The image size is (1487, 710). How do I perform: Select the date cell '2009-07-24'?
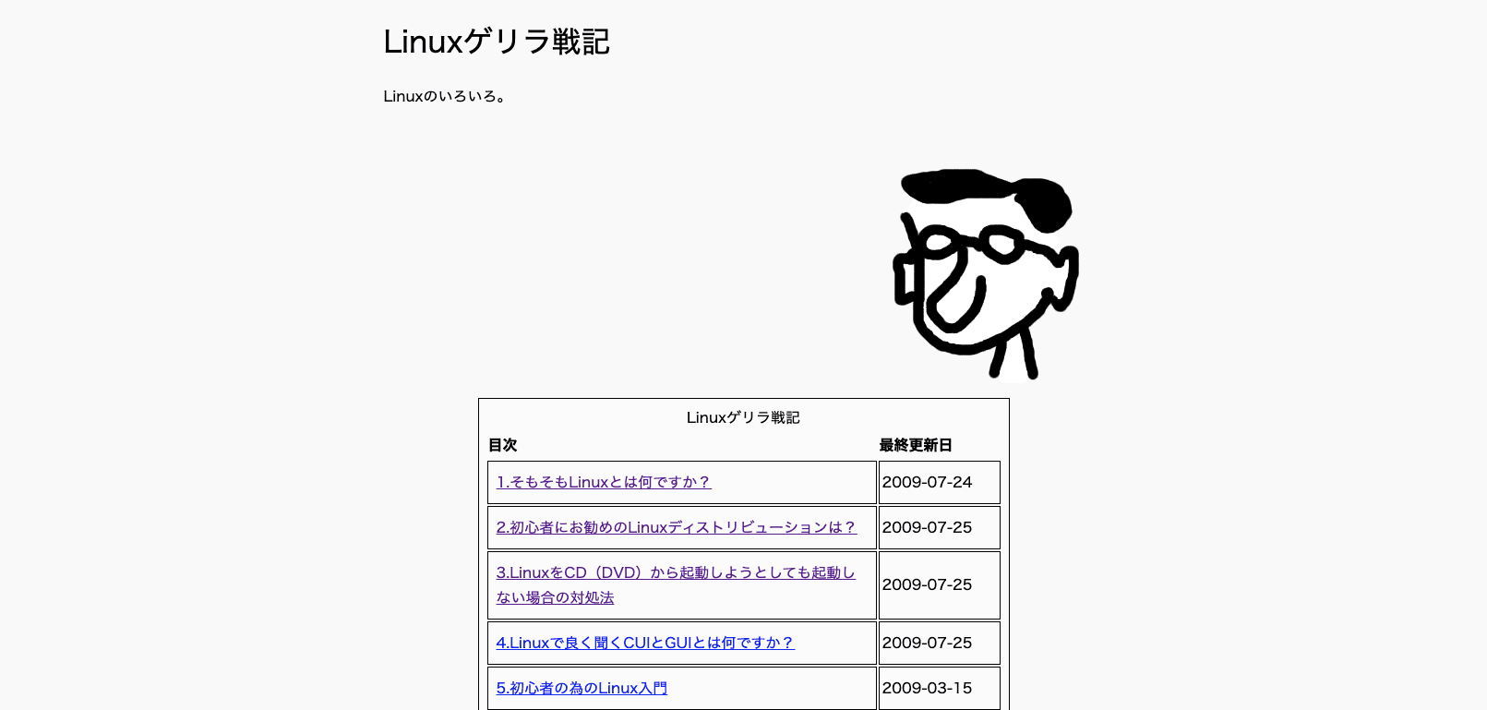[x=927, y=482]
